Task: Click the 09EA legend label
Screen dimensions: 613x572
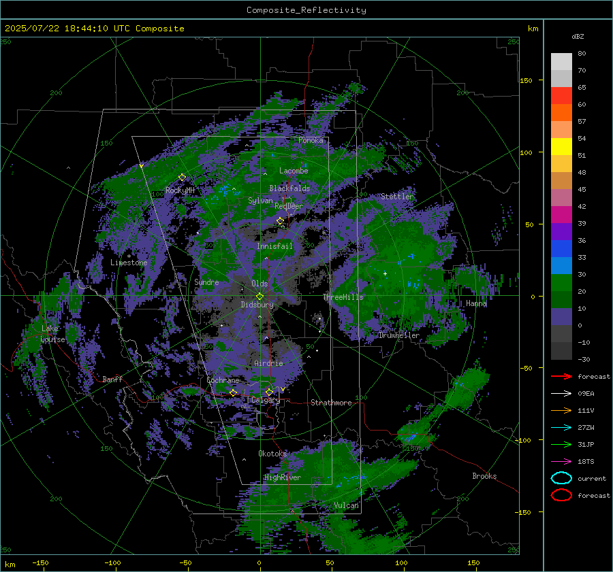Action: 586,394
